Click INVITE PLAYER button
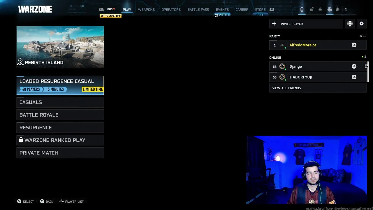 point(306,24)
